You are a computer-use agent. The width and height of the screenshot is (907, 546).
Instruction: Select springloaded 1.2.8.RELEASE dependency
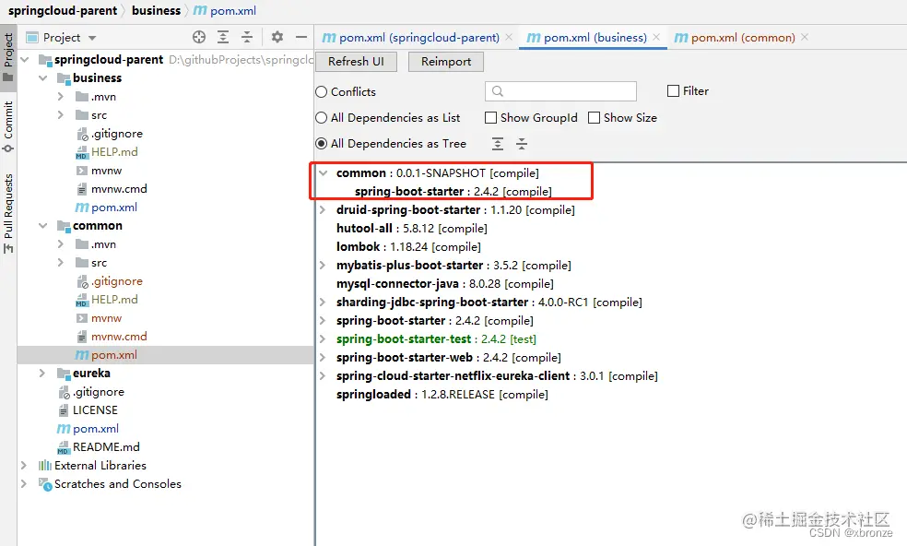pos(442,395)
